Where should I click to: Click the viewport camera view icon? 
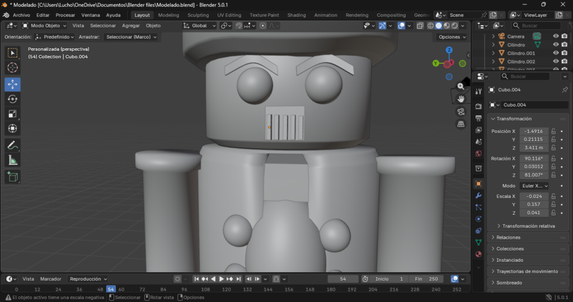tap(461, 111)
